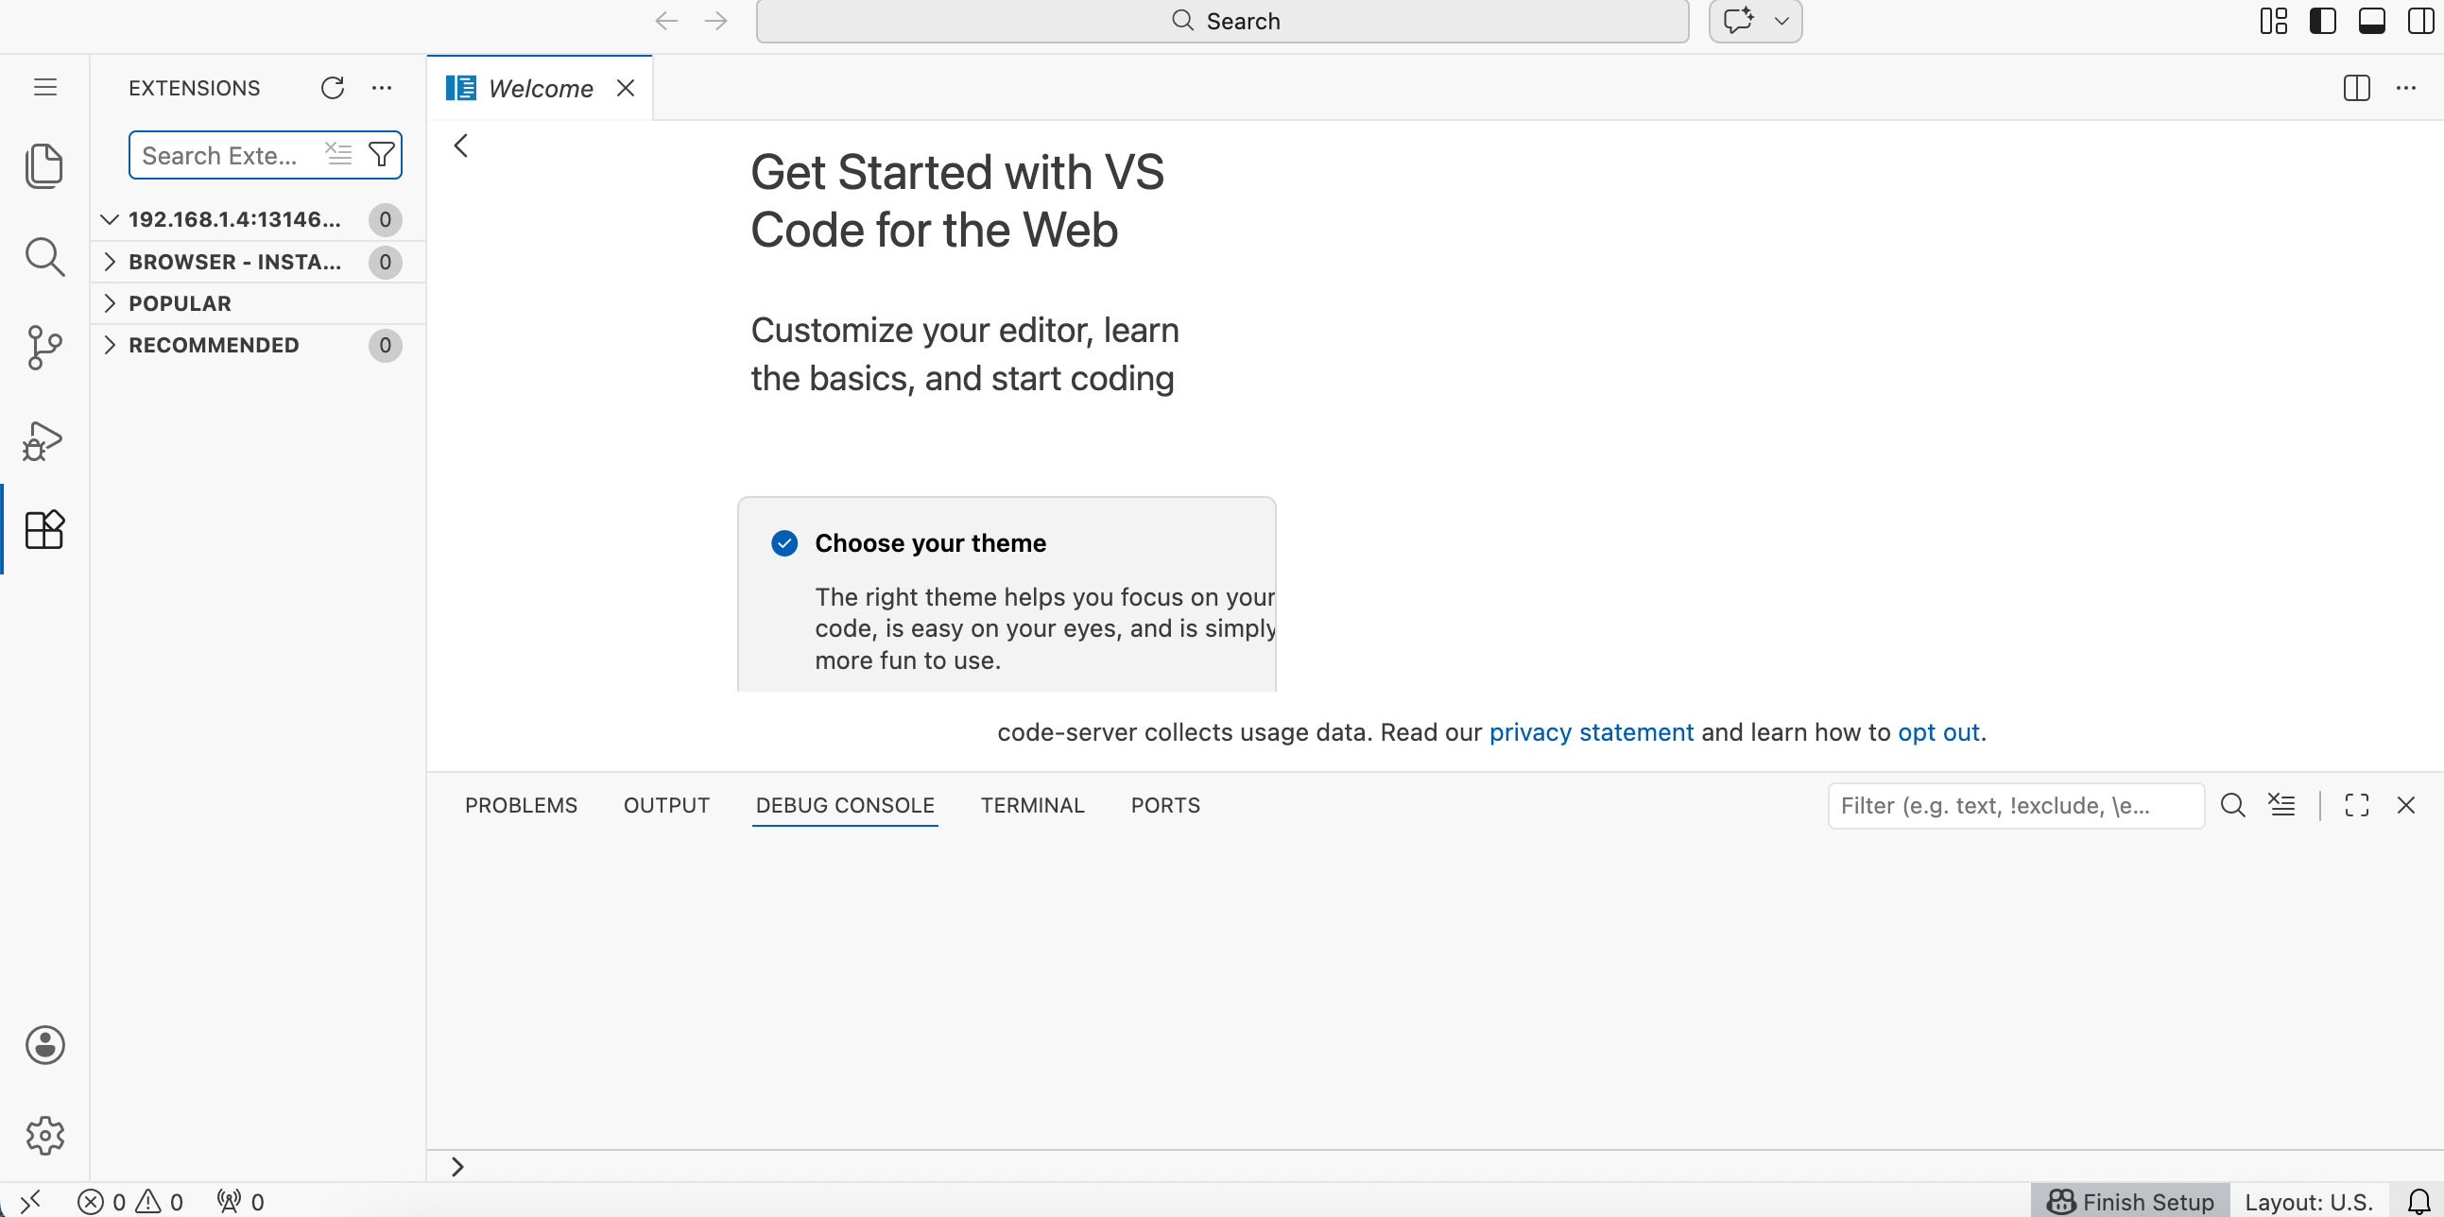Switch to the TERMINAL tab
The width and height of the screenshot is (2444, 1217).
1032,804
